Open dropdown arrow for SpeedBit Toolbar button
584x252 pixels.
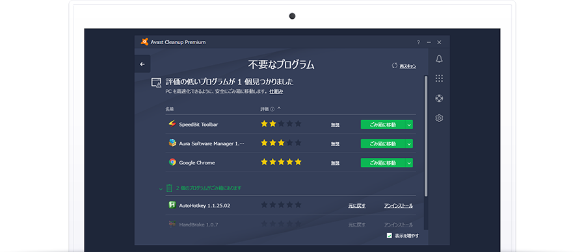click(x=409, y=125)
